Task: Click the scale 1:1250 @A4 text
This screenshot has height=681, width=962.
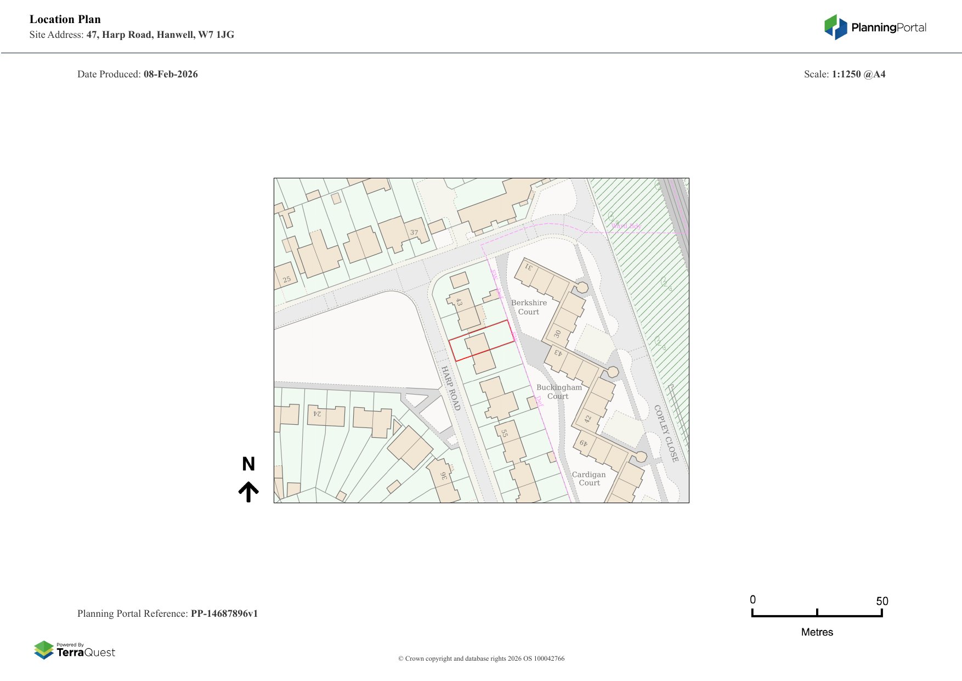Action: [x=858, y=74]
